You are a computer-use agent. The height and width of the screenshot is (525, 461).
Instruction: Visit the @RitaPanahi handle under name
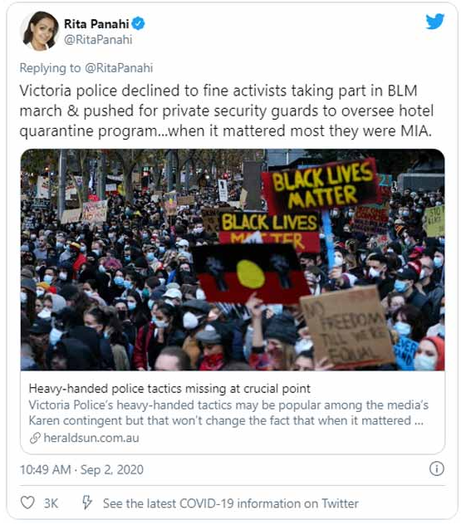pyautogui.click(x=98, y=40)
